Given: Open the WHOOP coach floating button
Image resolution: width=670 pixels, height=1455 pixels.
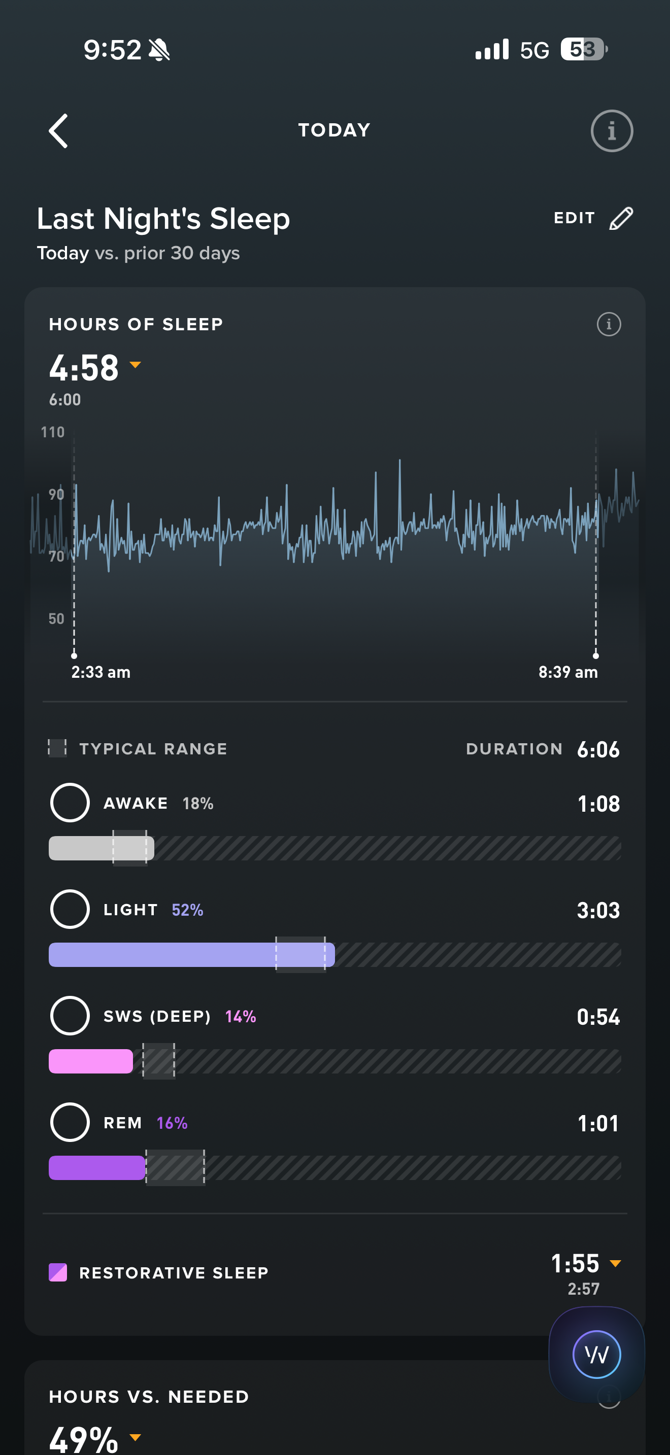Looking at the screenshot, I should point(596,1354).
